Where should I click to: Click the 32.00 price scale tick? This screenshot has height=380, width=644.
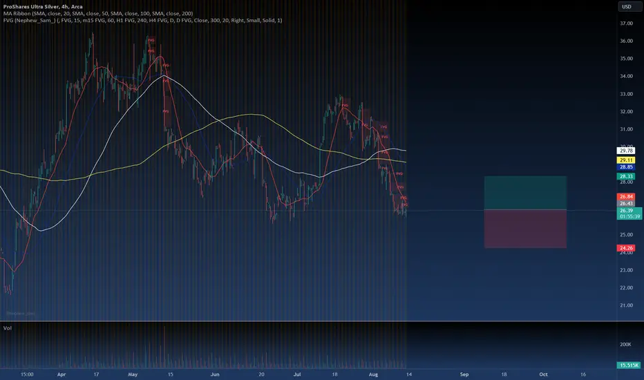pos(626,112)
